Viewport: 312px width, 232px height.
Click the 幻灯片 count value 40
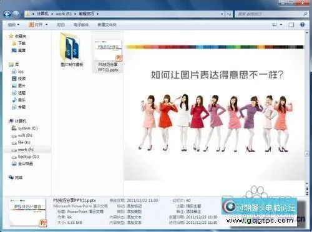click(x=188, y=200)
